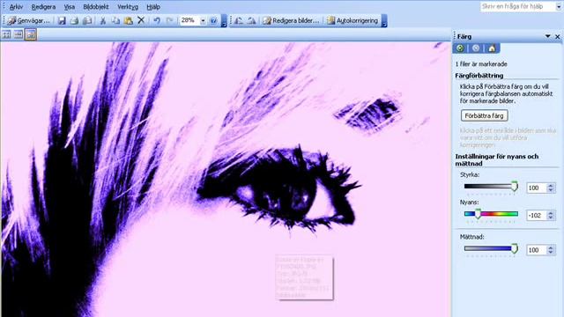
Task: Open the Visa menu
Action: 70,7
